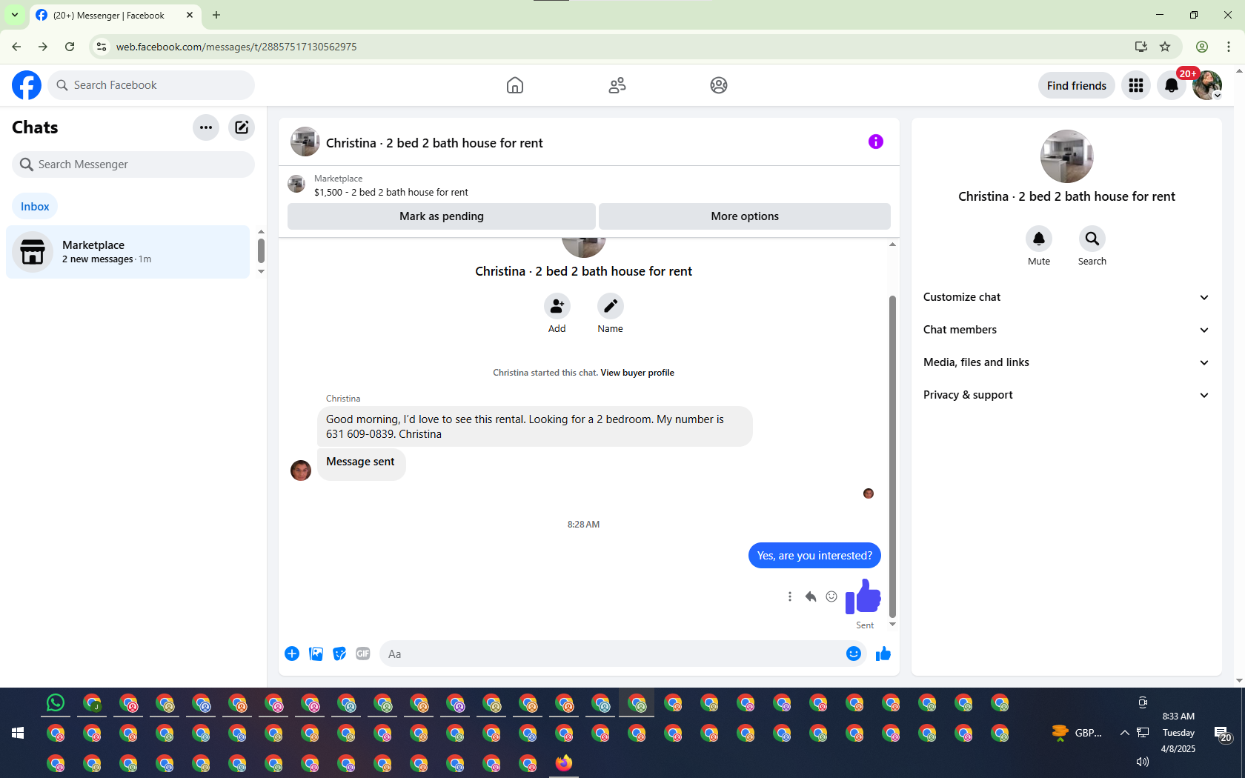Reply to the sent thumbs-up message
The height and width of the screenshot is (778, 1245).
click(811, 596)
